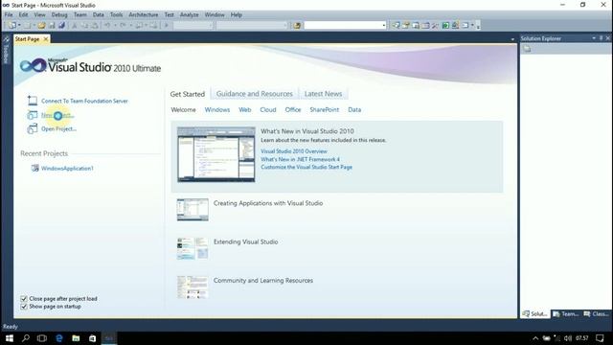Close the Start Page tab
The image size is (613, 345).
[x=46, y=39]
